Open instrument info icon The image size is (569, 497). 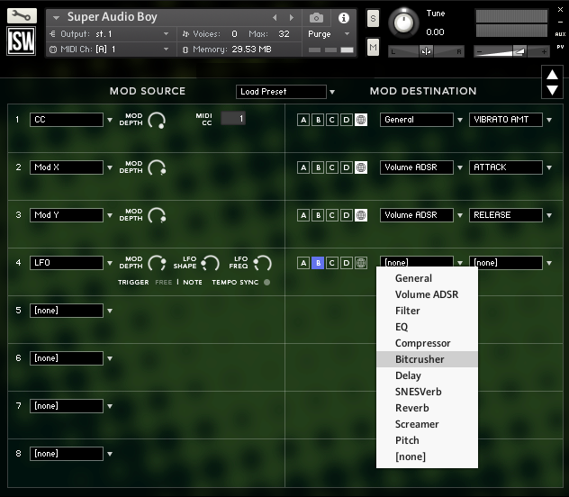(343, 17)
